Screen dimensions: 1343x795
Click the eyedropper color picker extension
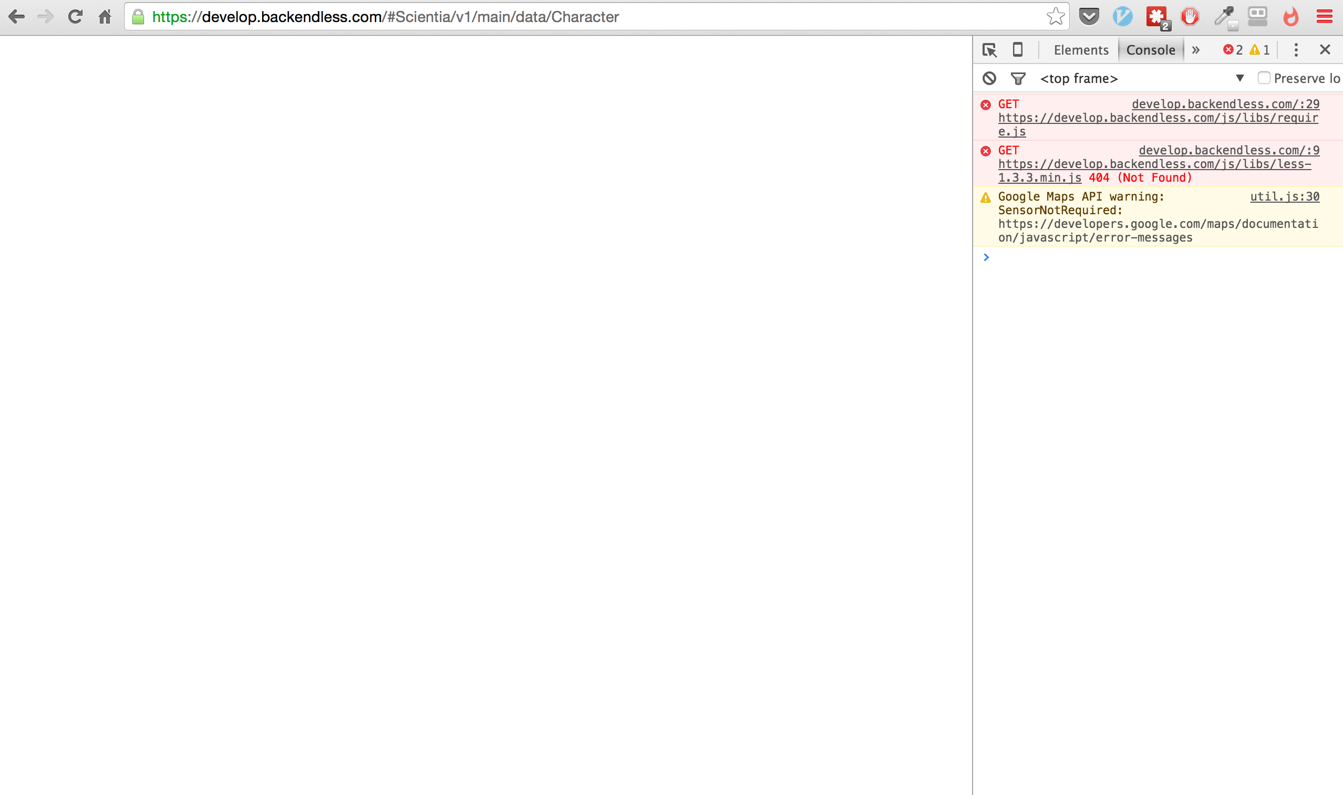pos(1224,17)
